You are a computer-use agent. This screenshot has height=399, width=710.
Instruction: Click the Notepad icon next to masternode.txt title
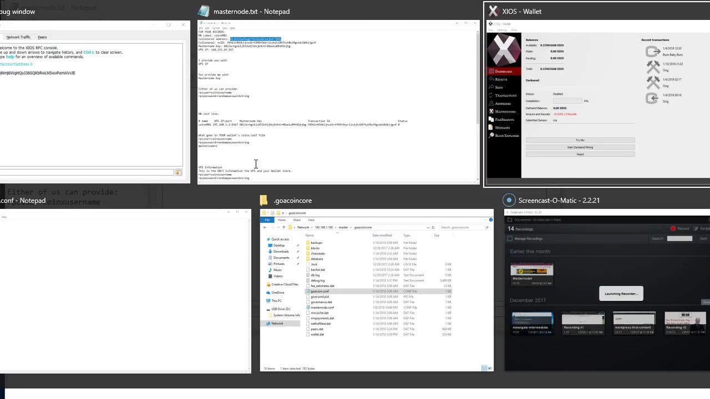pos(204,11)
